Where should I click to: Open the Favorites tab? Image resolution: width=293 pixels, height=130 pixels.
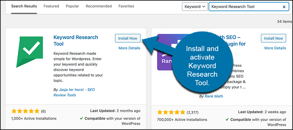tap(126, 6)
